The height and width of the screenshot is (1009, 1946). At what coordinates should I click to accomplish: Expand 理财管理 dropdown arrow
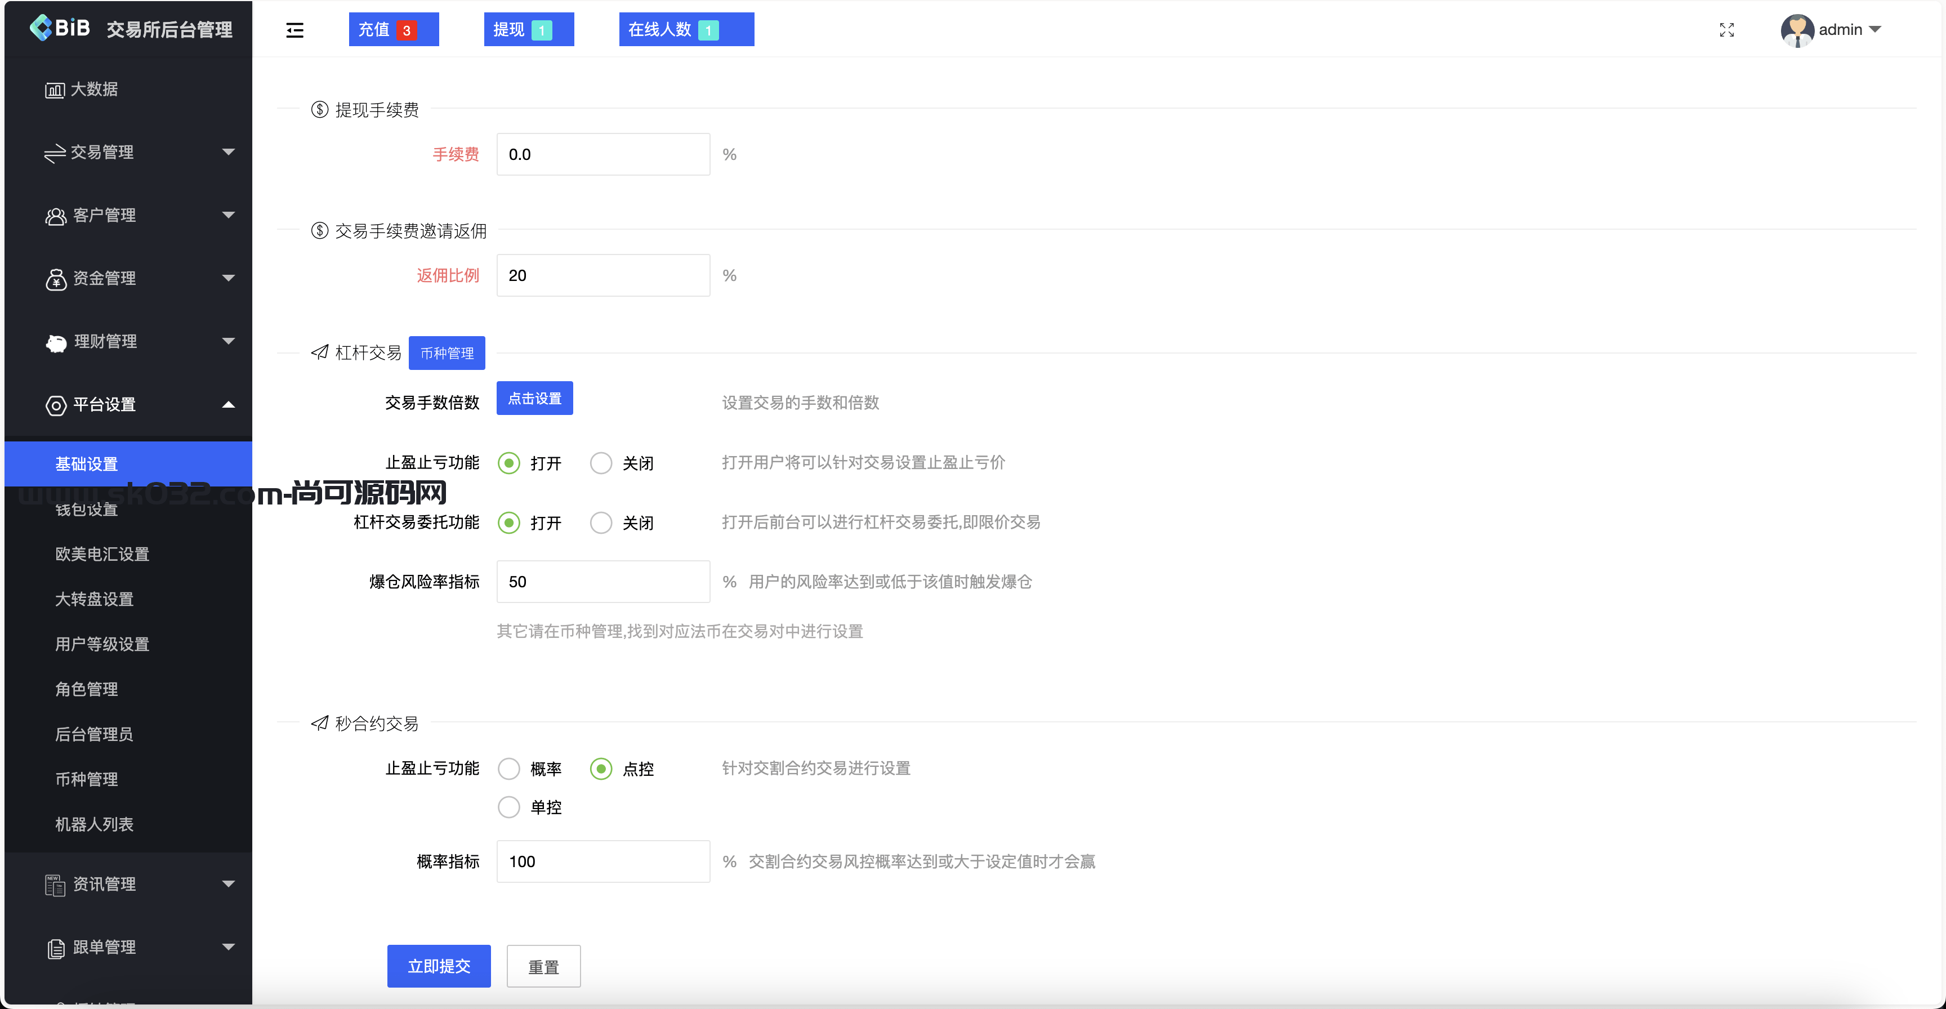pos(228,341)
